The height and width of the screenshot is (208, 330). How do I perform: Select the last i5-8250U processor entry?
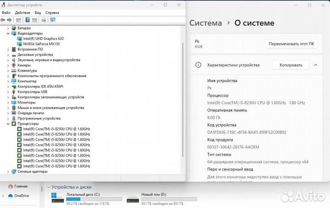point(56,166)
